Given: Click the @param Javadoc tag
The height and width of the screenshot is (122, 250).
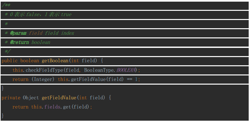Looking at the screenshot, I should point(18,33).
